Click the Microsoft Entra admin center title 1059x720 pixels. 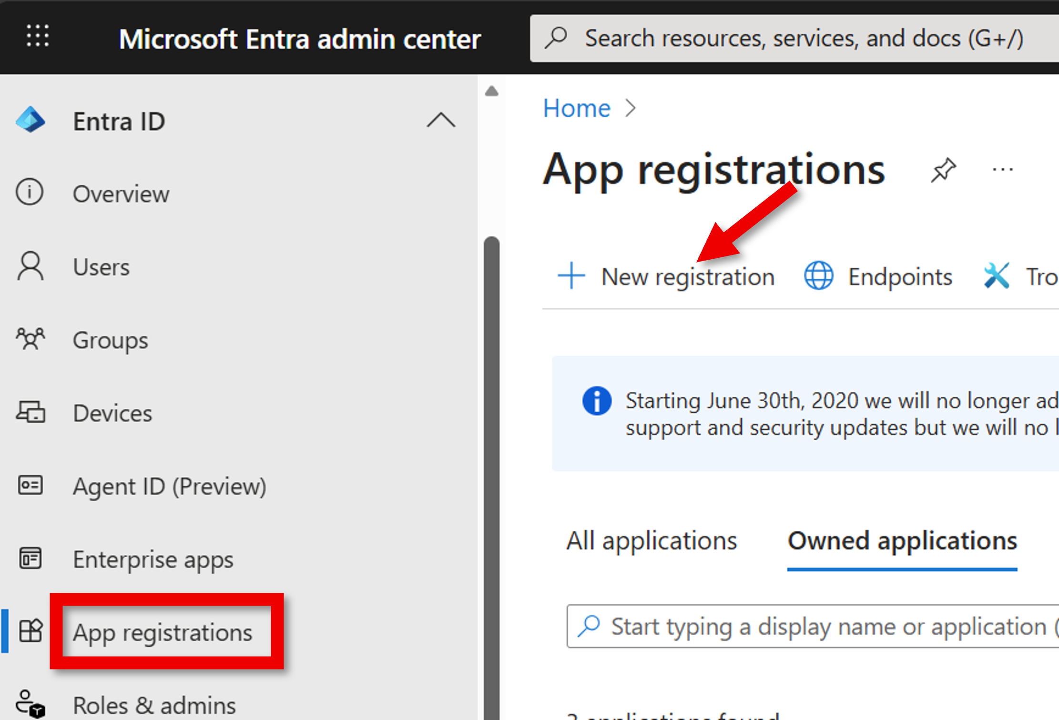click(x=300, y=39)
